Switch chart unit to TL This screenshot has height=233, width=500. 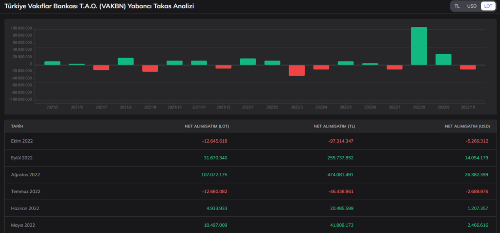coord(457,6)
